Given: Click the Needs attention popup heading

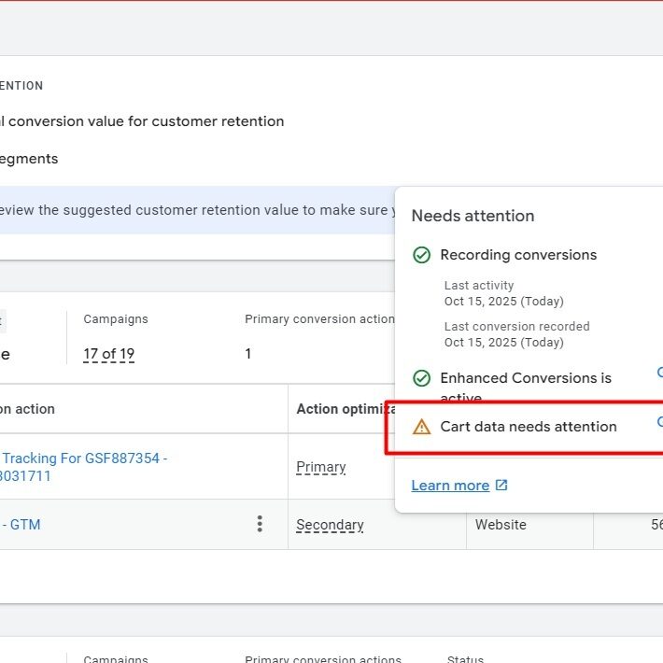Looking at the screenshot, I should [473, 216].
